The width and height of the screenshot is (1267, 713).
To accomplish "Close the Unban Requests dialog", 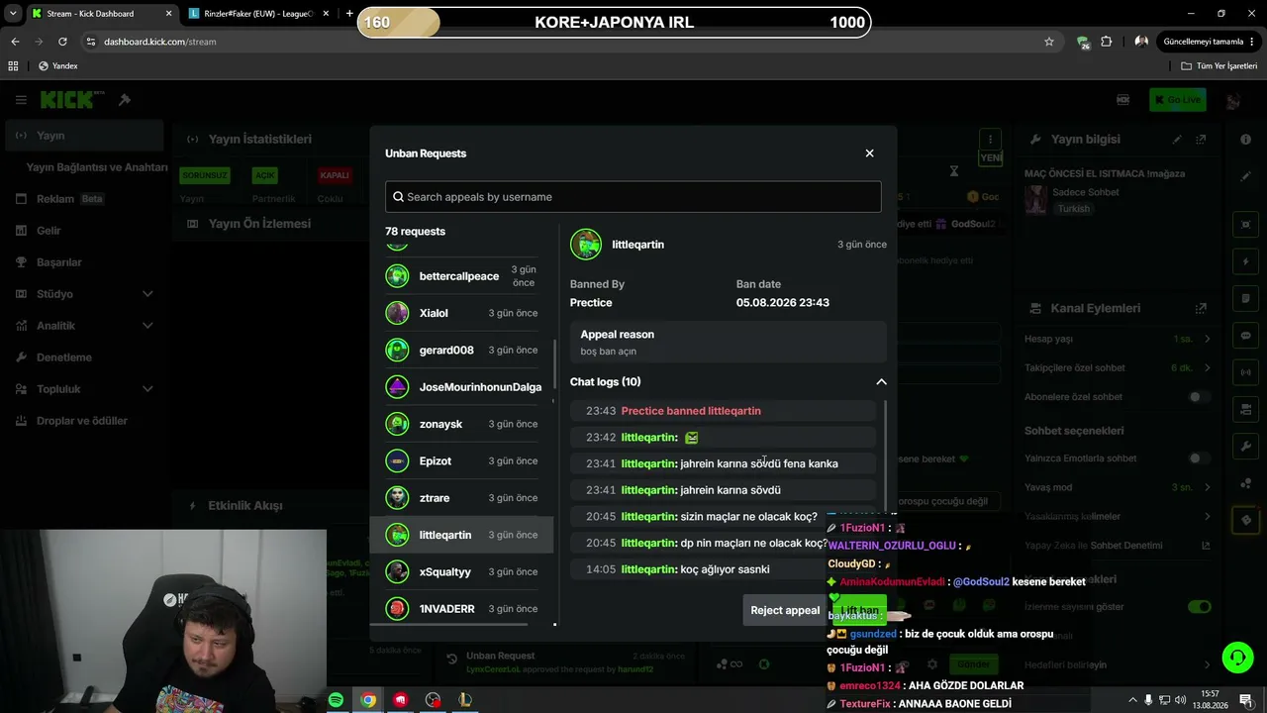I will click(x=869, y=153).
